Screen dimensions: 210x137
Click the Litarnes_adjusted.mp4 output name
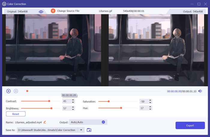(x=28, y=122)
